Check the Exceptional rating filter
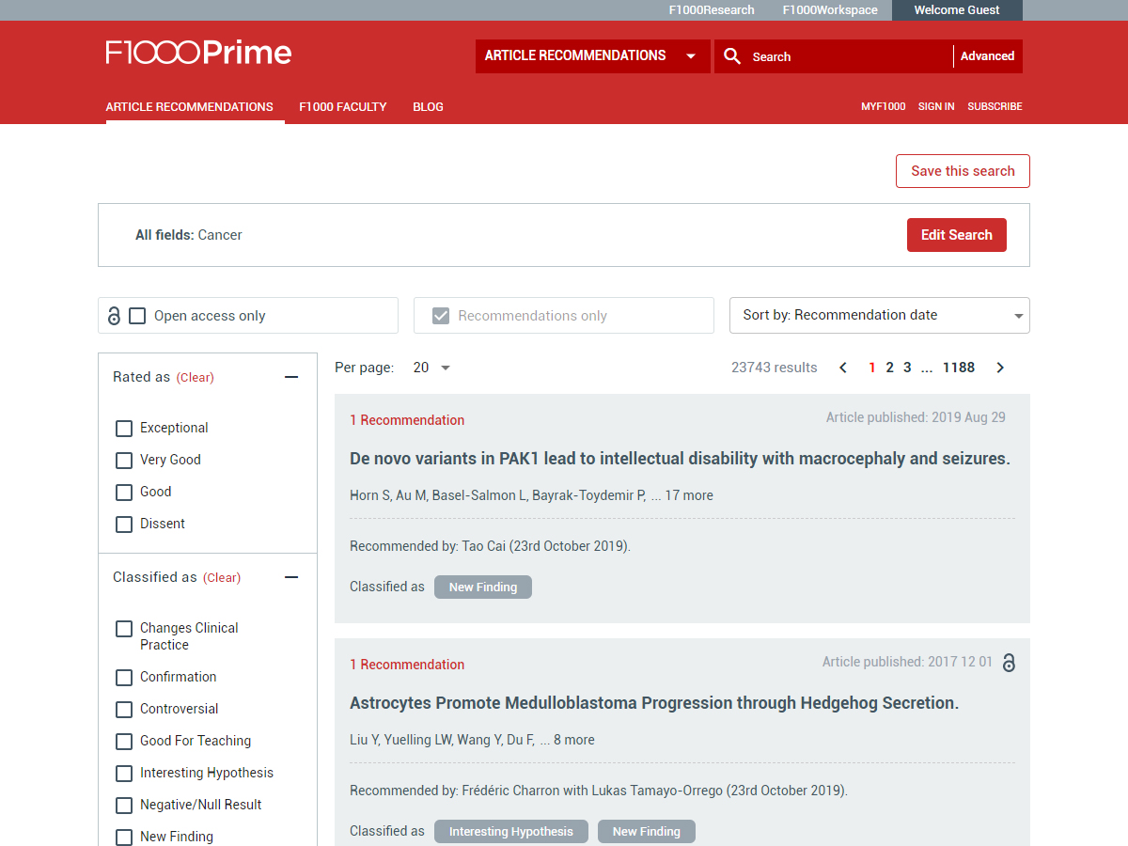The width and height of the screenshot is (1128, 846). coord(124,429)
